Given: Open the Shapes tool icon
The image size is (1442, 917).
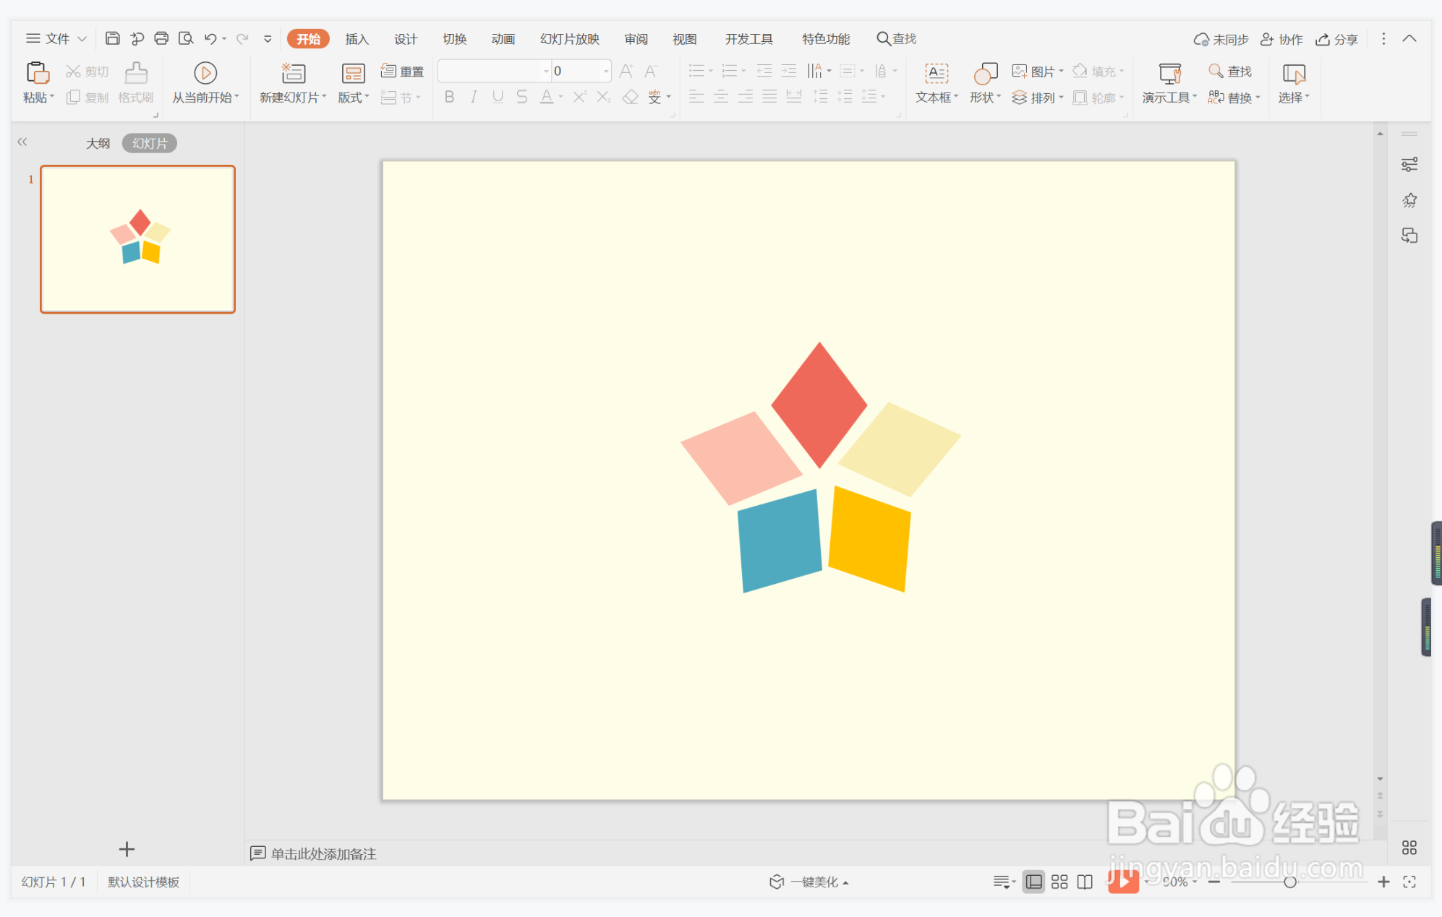Looking at the screenshot, I should (x=985, y=73).
